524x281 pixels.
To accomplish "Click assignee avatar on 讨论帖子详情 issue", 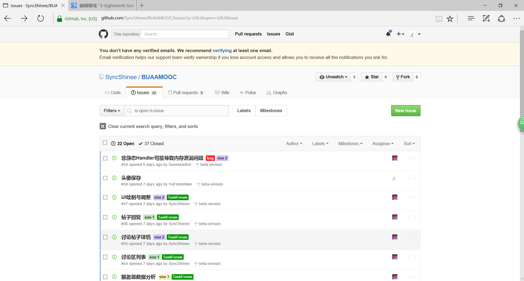I will 395,237.
